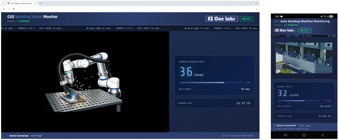Tap the 64.0% bends progress bar

pos(298,101)
